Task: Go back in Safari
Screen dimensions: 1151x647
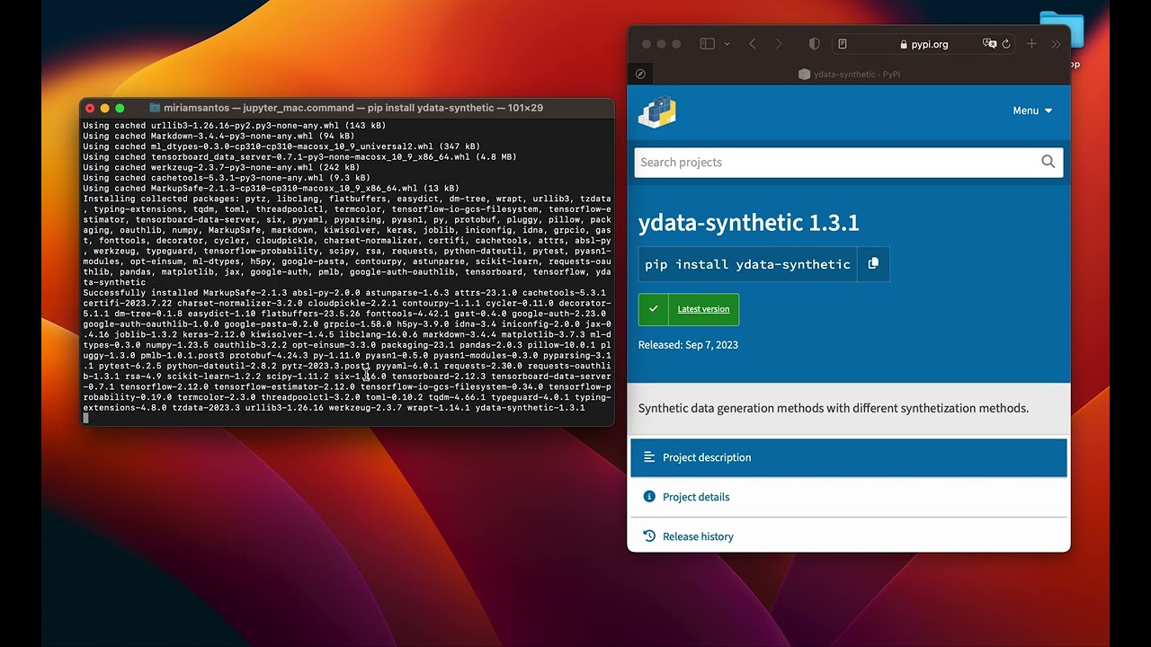Action: pyautogui.click(x=753, y=44)
